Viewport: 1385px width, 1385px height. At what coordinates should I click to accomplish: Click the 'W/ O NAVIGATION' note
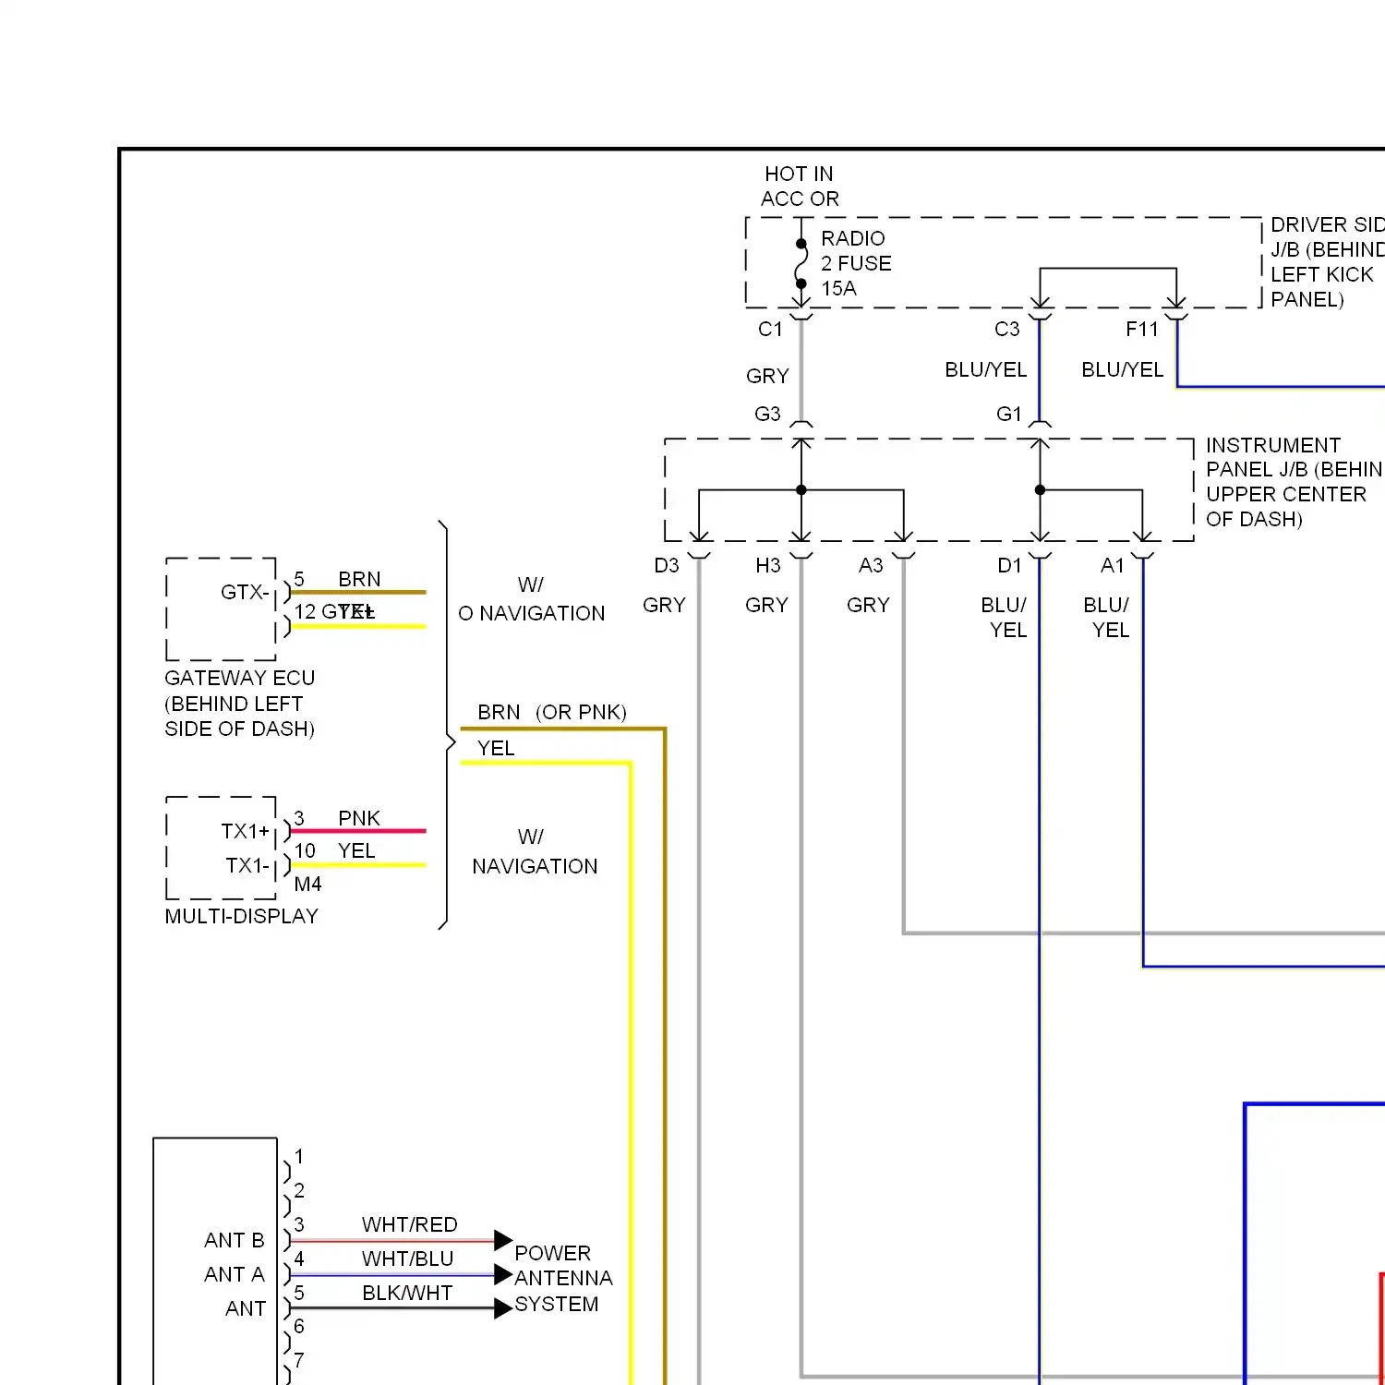532,599
